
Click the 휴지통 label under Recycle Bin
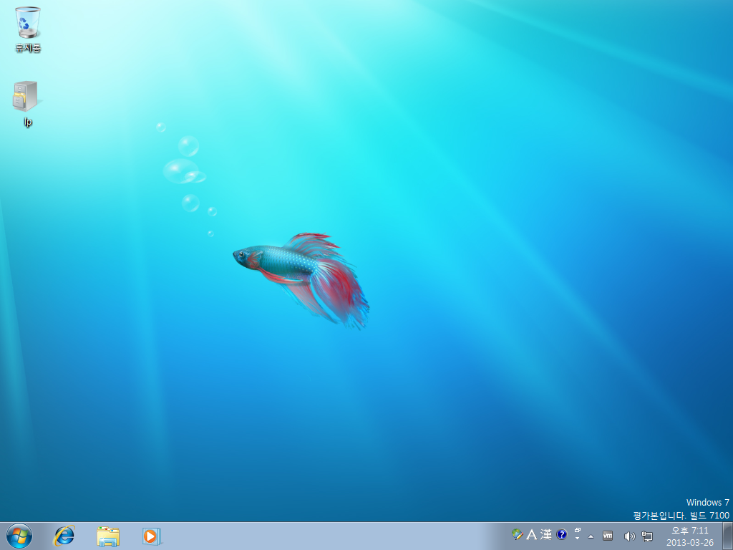click(28, 47)
